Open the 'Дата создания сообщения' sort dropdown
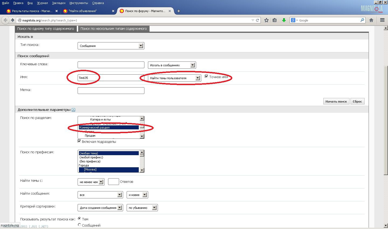 [100, 208]
